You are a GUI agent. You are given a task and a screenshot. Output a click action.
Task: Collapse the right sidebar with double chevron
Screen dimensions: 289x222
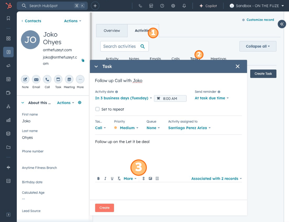tap(282, 24)
